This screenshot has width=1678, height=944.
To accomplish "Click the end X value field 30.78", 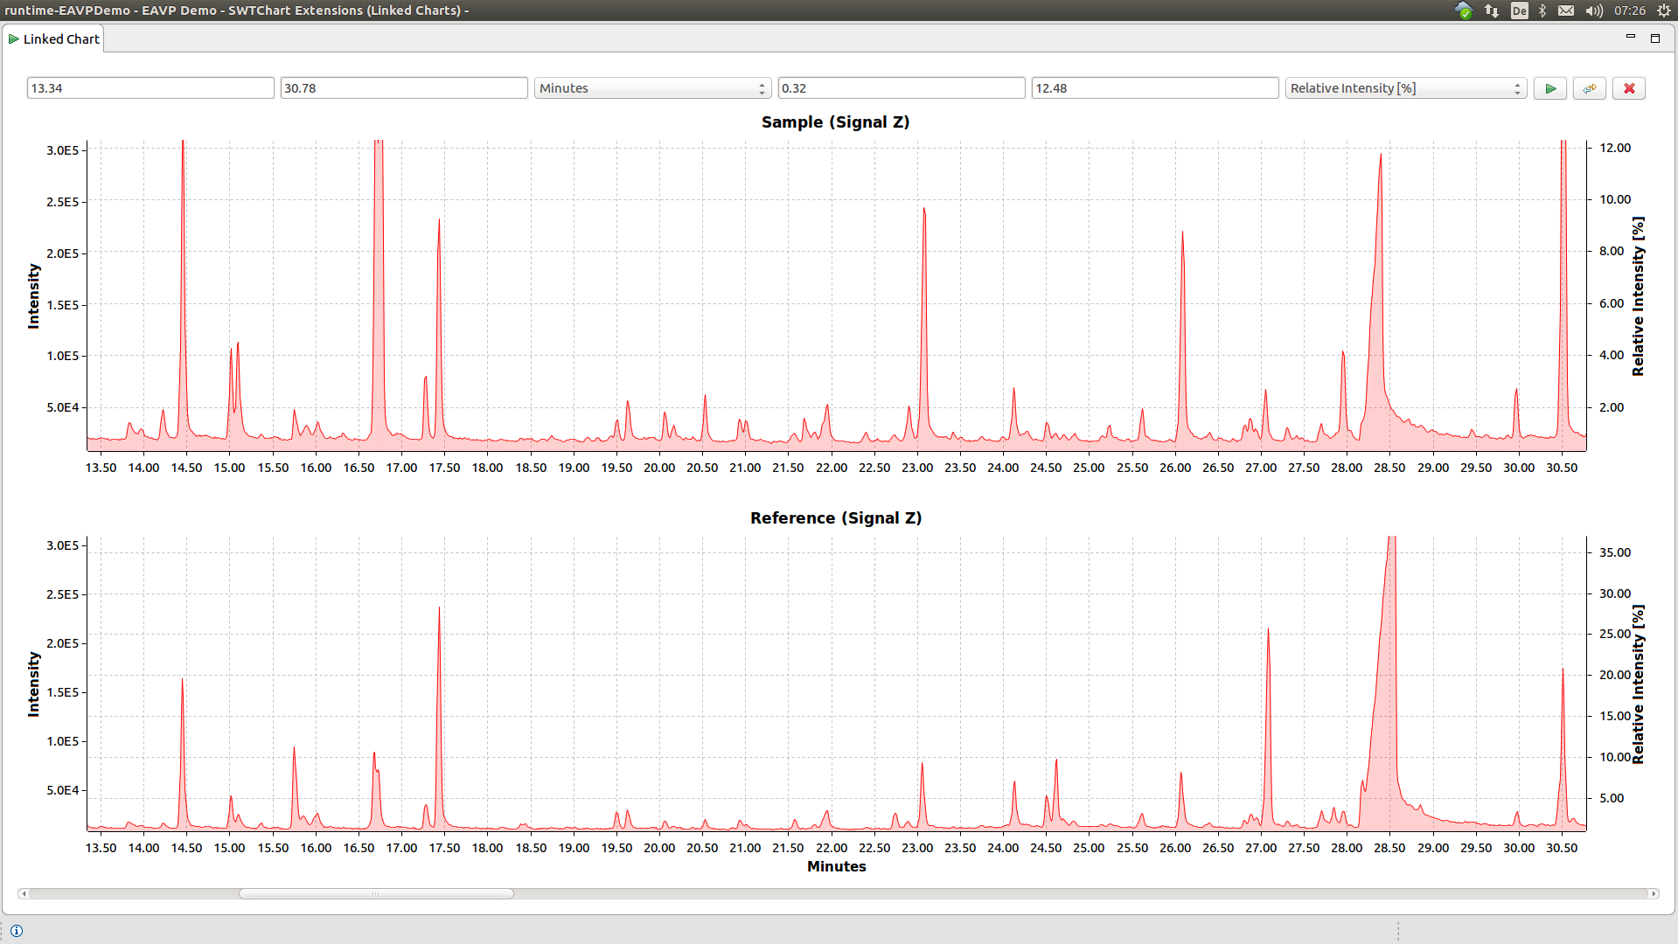I will [404, 88].
